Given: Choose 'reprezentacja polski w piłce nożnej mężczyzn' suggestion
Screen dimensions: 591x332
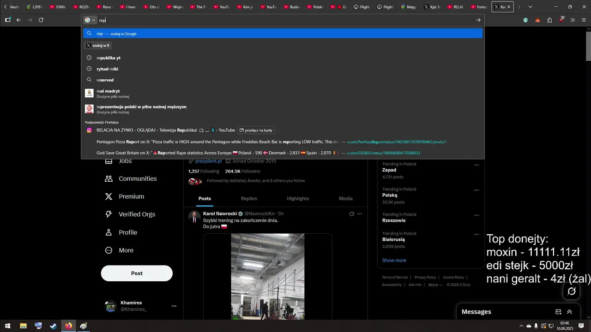Looking at the screenshot, I should (x=283, y=109).
